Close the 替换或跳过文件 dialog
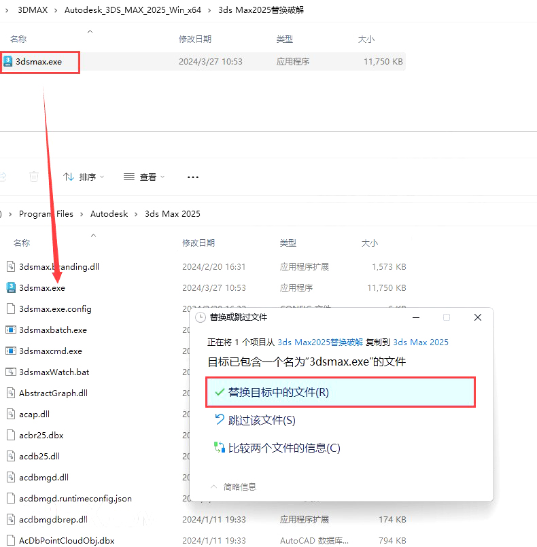537x547 pixels. point(478,317)
